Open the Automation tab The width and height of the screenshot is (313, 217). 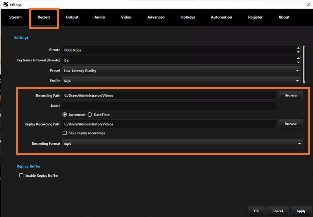tap(221, 17)
